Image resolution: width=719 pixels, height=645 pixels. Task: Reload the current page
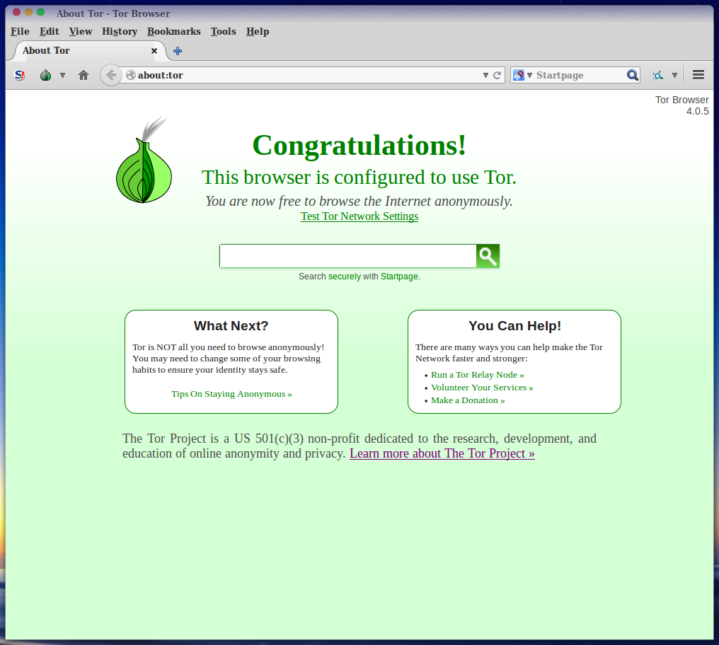pos(497,75)
